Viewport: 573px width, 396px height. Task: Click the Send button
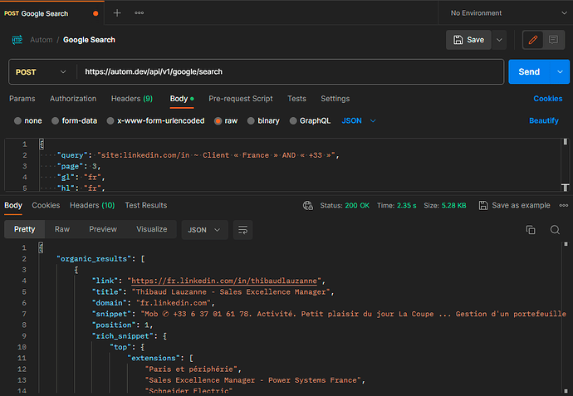pos(529,72)
